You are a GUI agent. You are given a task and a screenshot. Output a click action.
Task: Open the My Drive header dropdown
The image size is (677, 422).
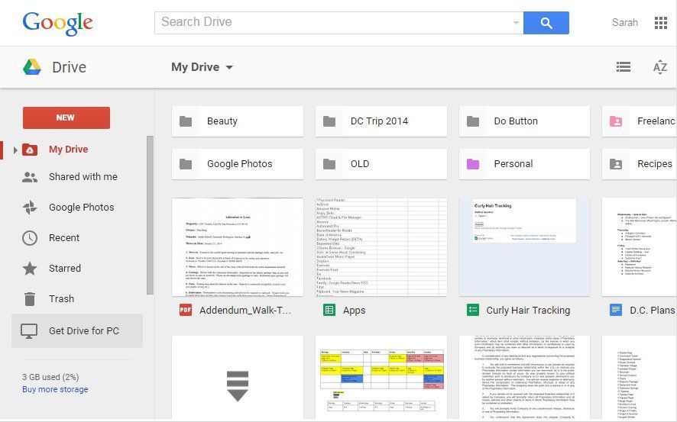tap(202, 67)
